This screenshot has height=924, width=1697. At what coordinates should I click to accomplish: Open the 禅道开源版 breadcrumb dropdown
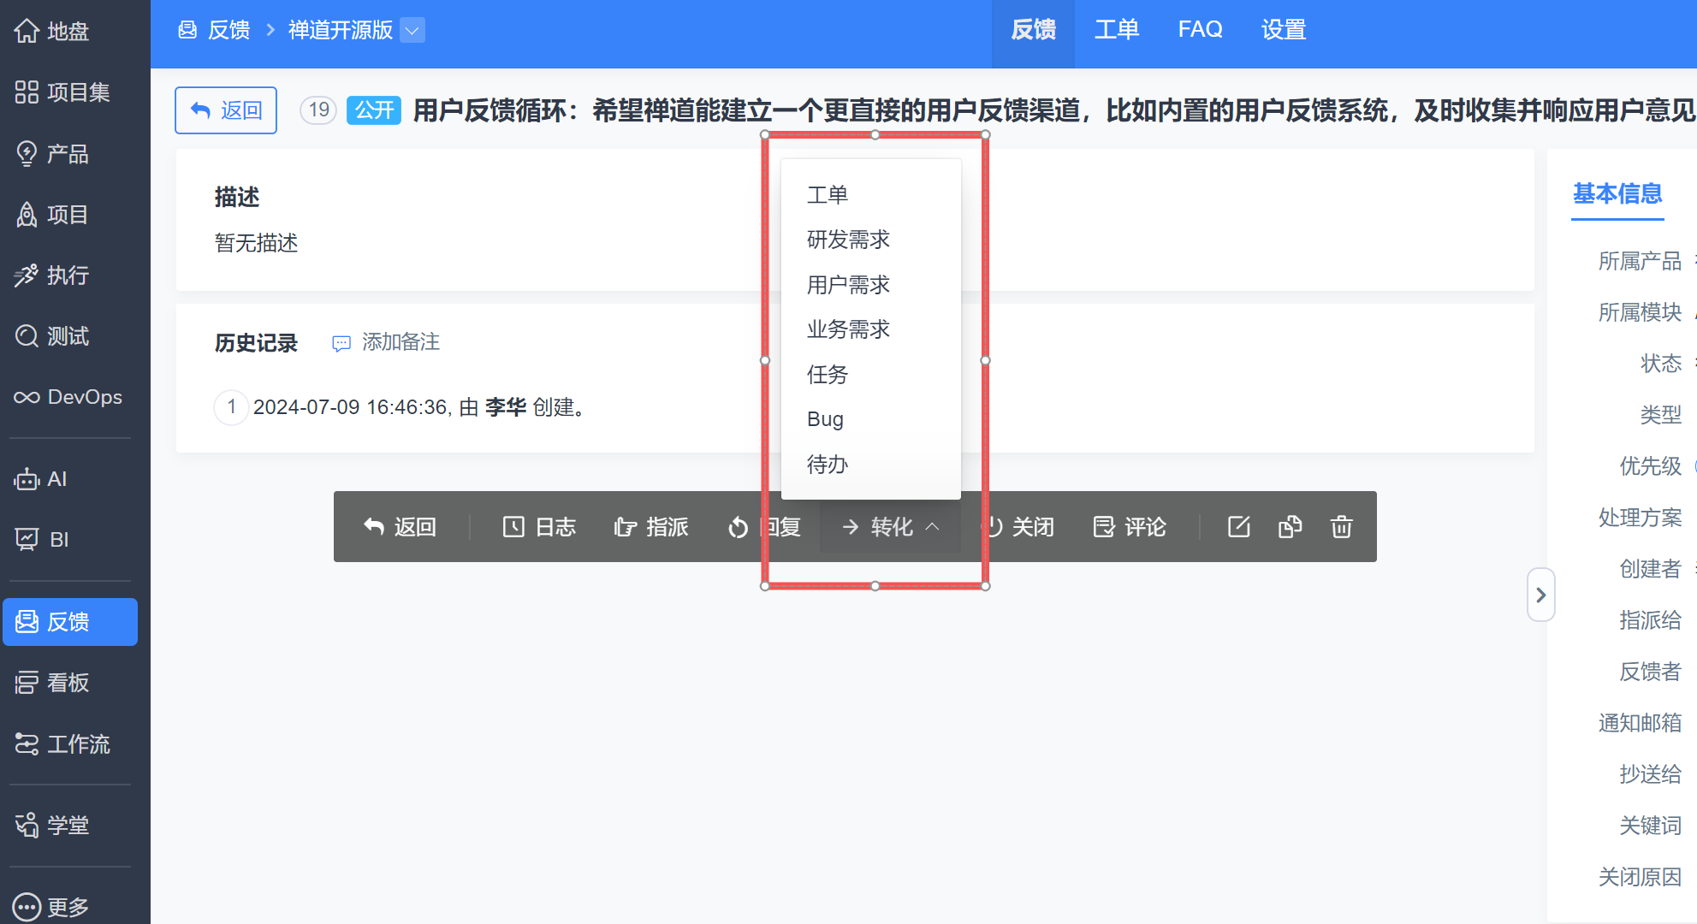(x=412, y=30)
